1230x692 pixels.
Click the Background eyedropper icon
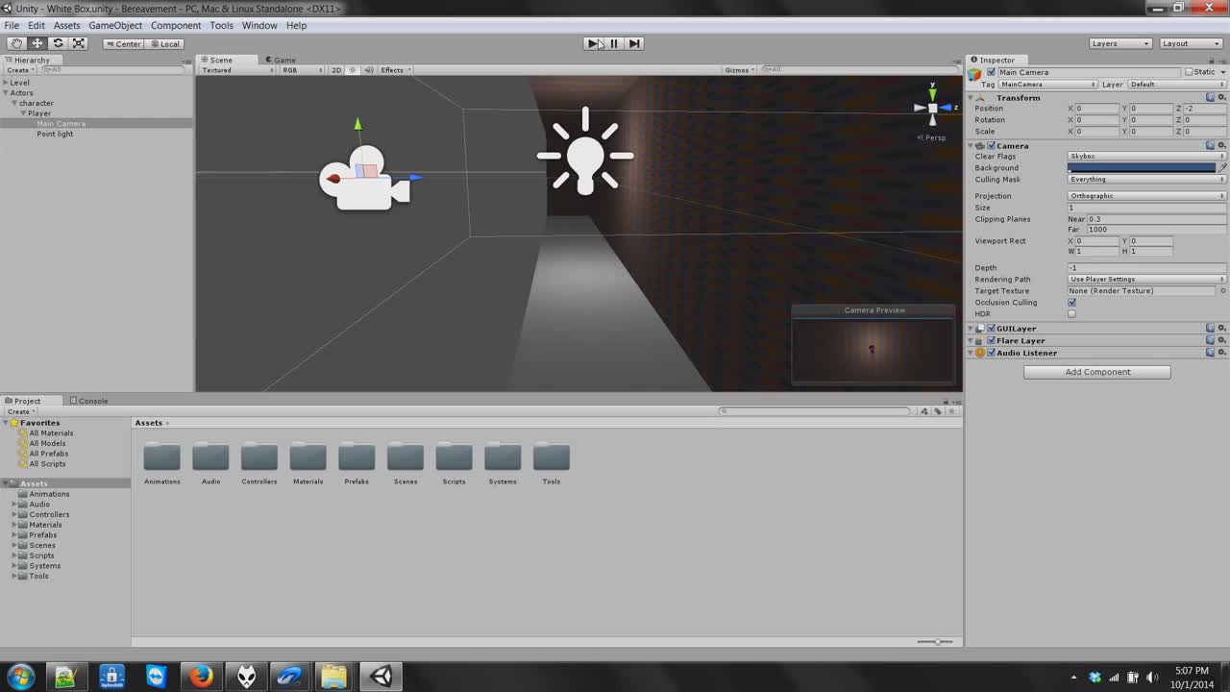1222,168
